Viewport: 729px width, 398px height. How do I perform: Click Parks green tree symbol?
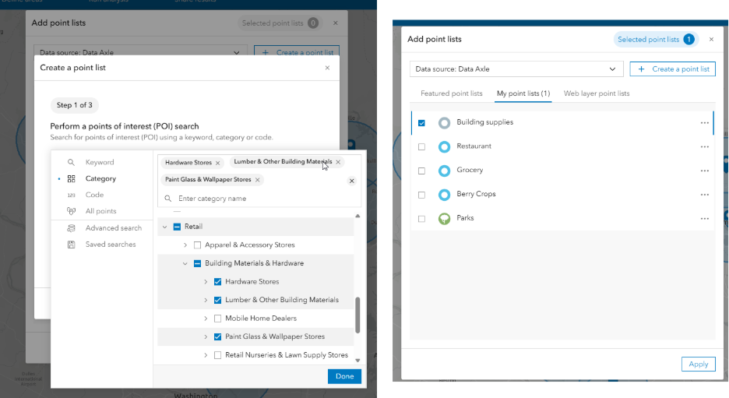coord(445,219)
